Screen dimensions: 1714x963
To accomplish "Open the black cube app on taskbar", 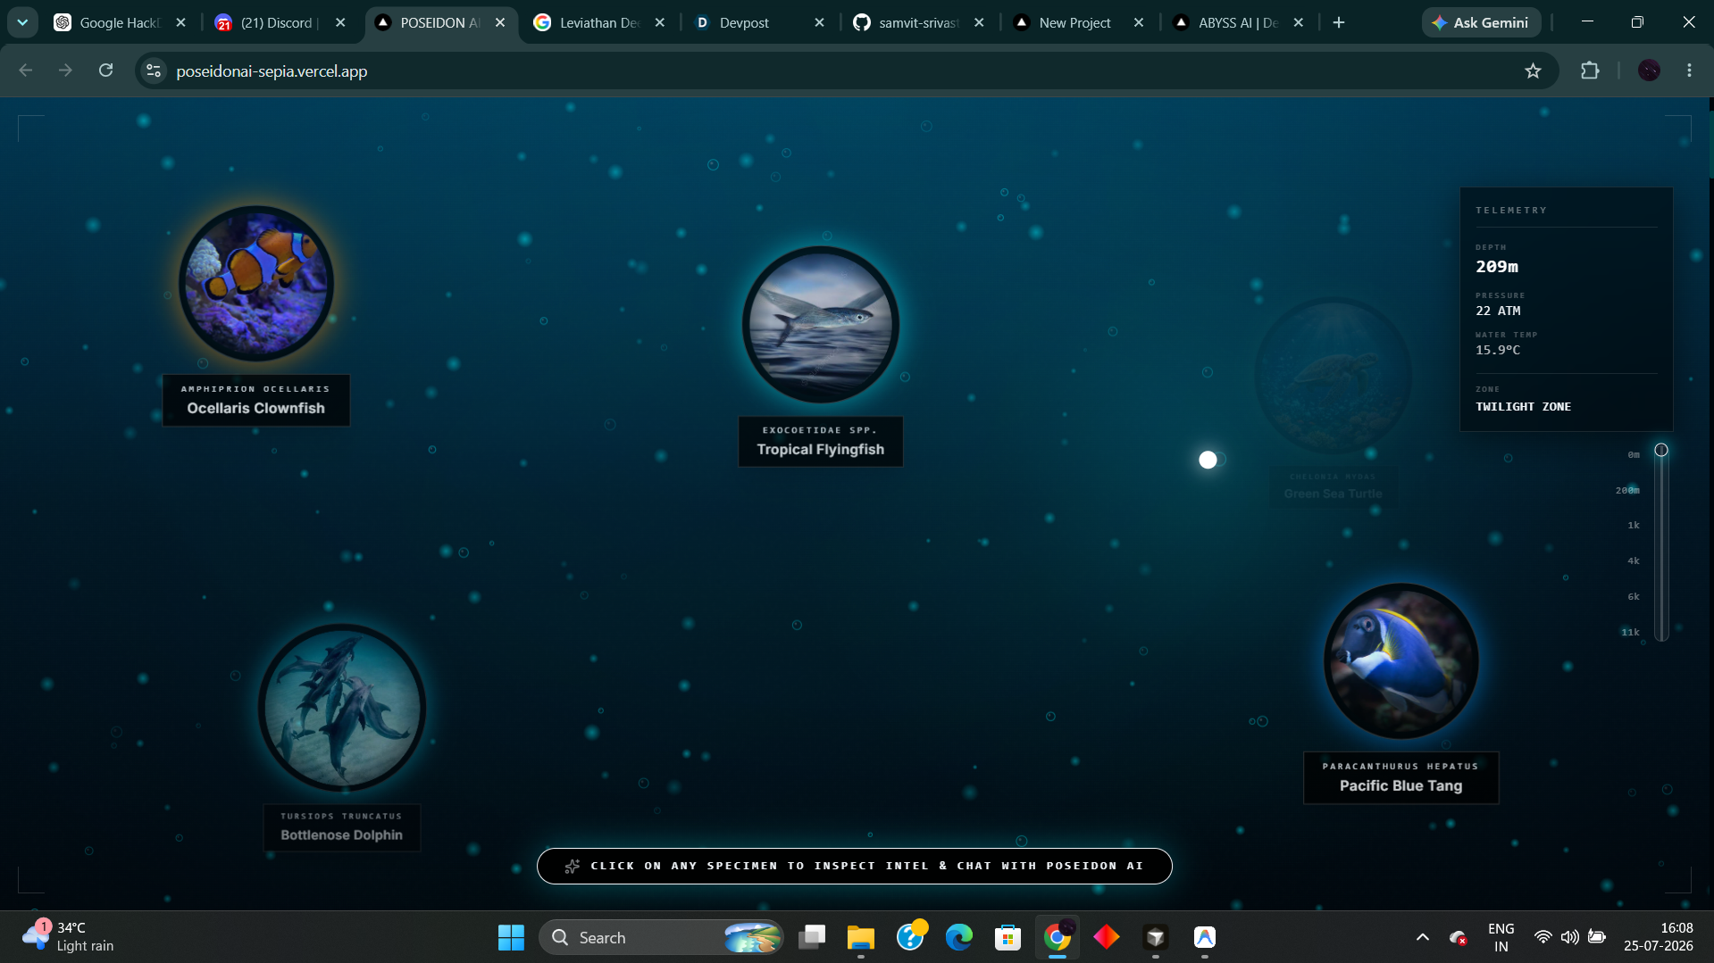I will click(x=1156, y=937).
